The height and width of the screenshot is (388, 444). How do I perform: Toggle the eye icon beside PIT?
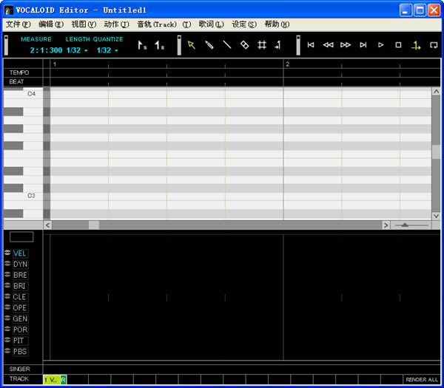coord(7,341)
